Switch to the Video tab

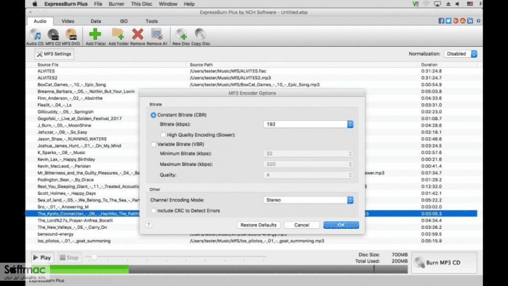coord(68,21)
